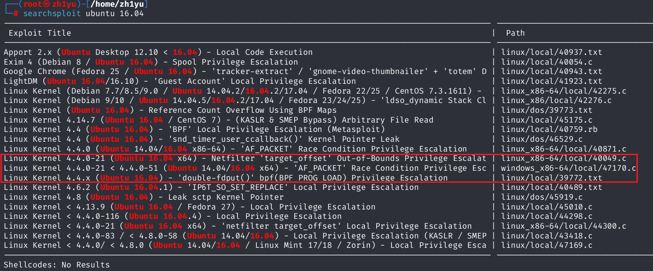
Task: Select the LightDM Guest Account exploit entry
Action: point(180,81)
